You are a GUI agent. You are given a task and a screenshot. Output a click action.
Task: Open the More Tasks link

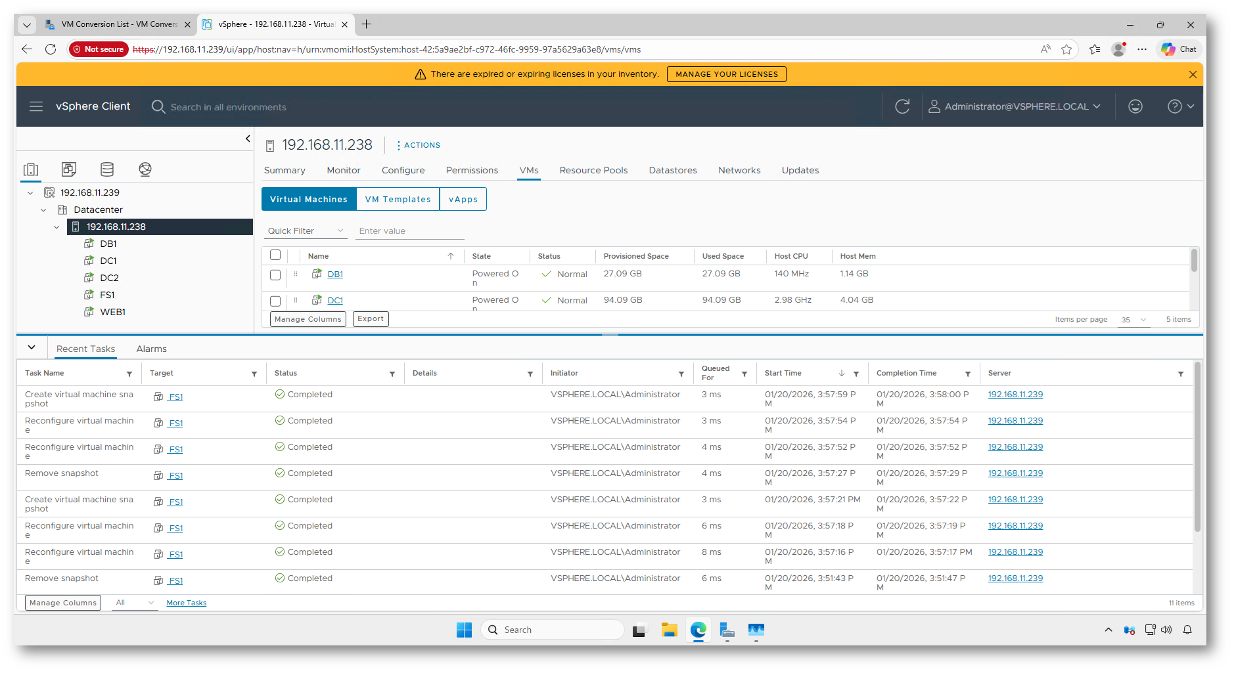[186, 603]
